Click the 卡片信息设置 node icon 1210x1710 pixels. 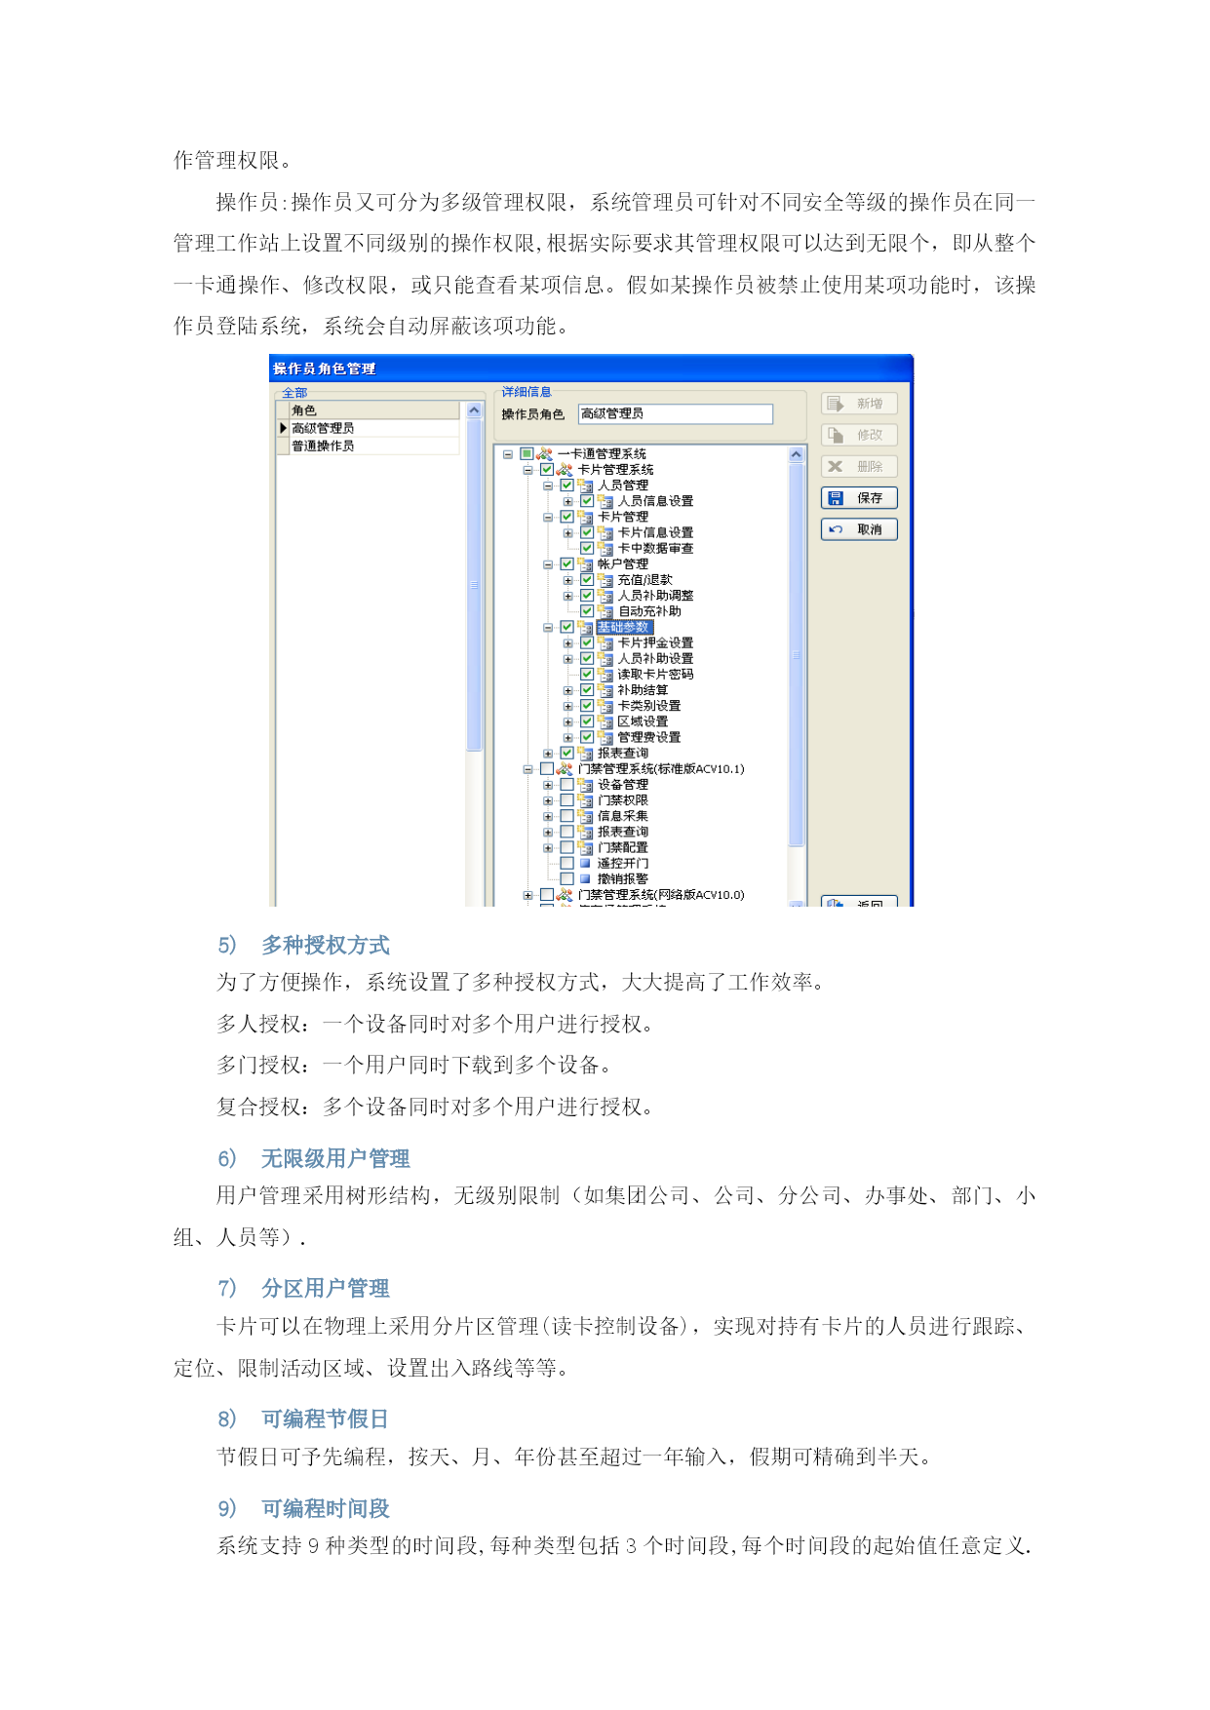[605, 532]
